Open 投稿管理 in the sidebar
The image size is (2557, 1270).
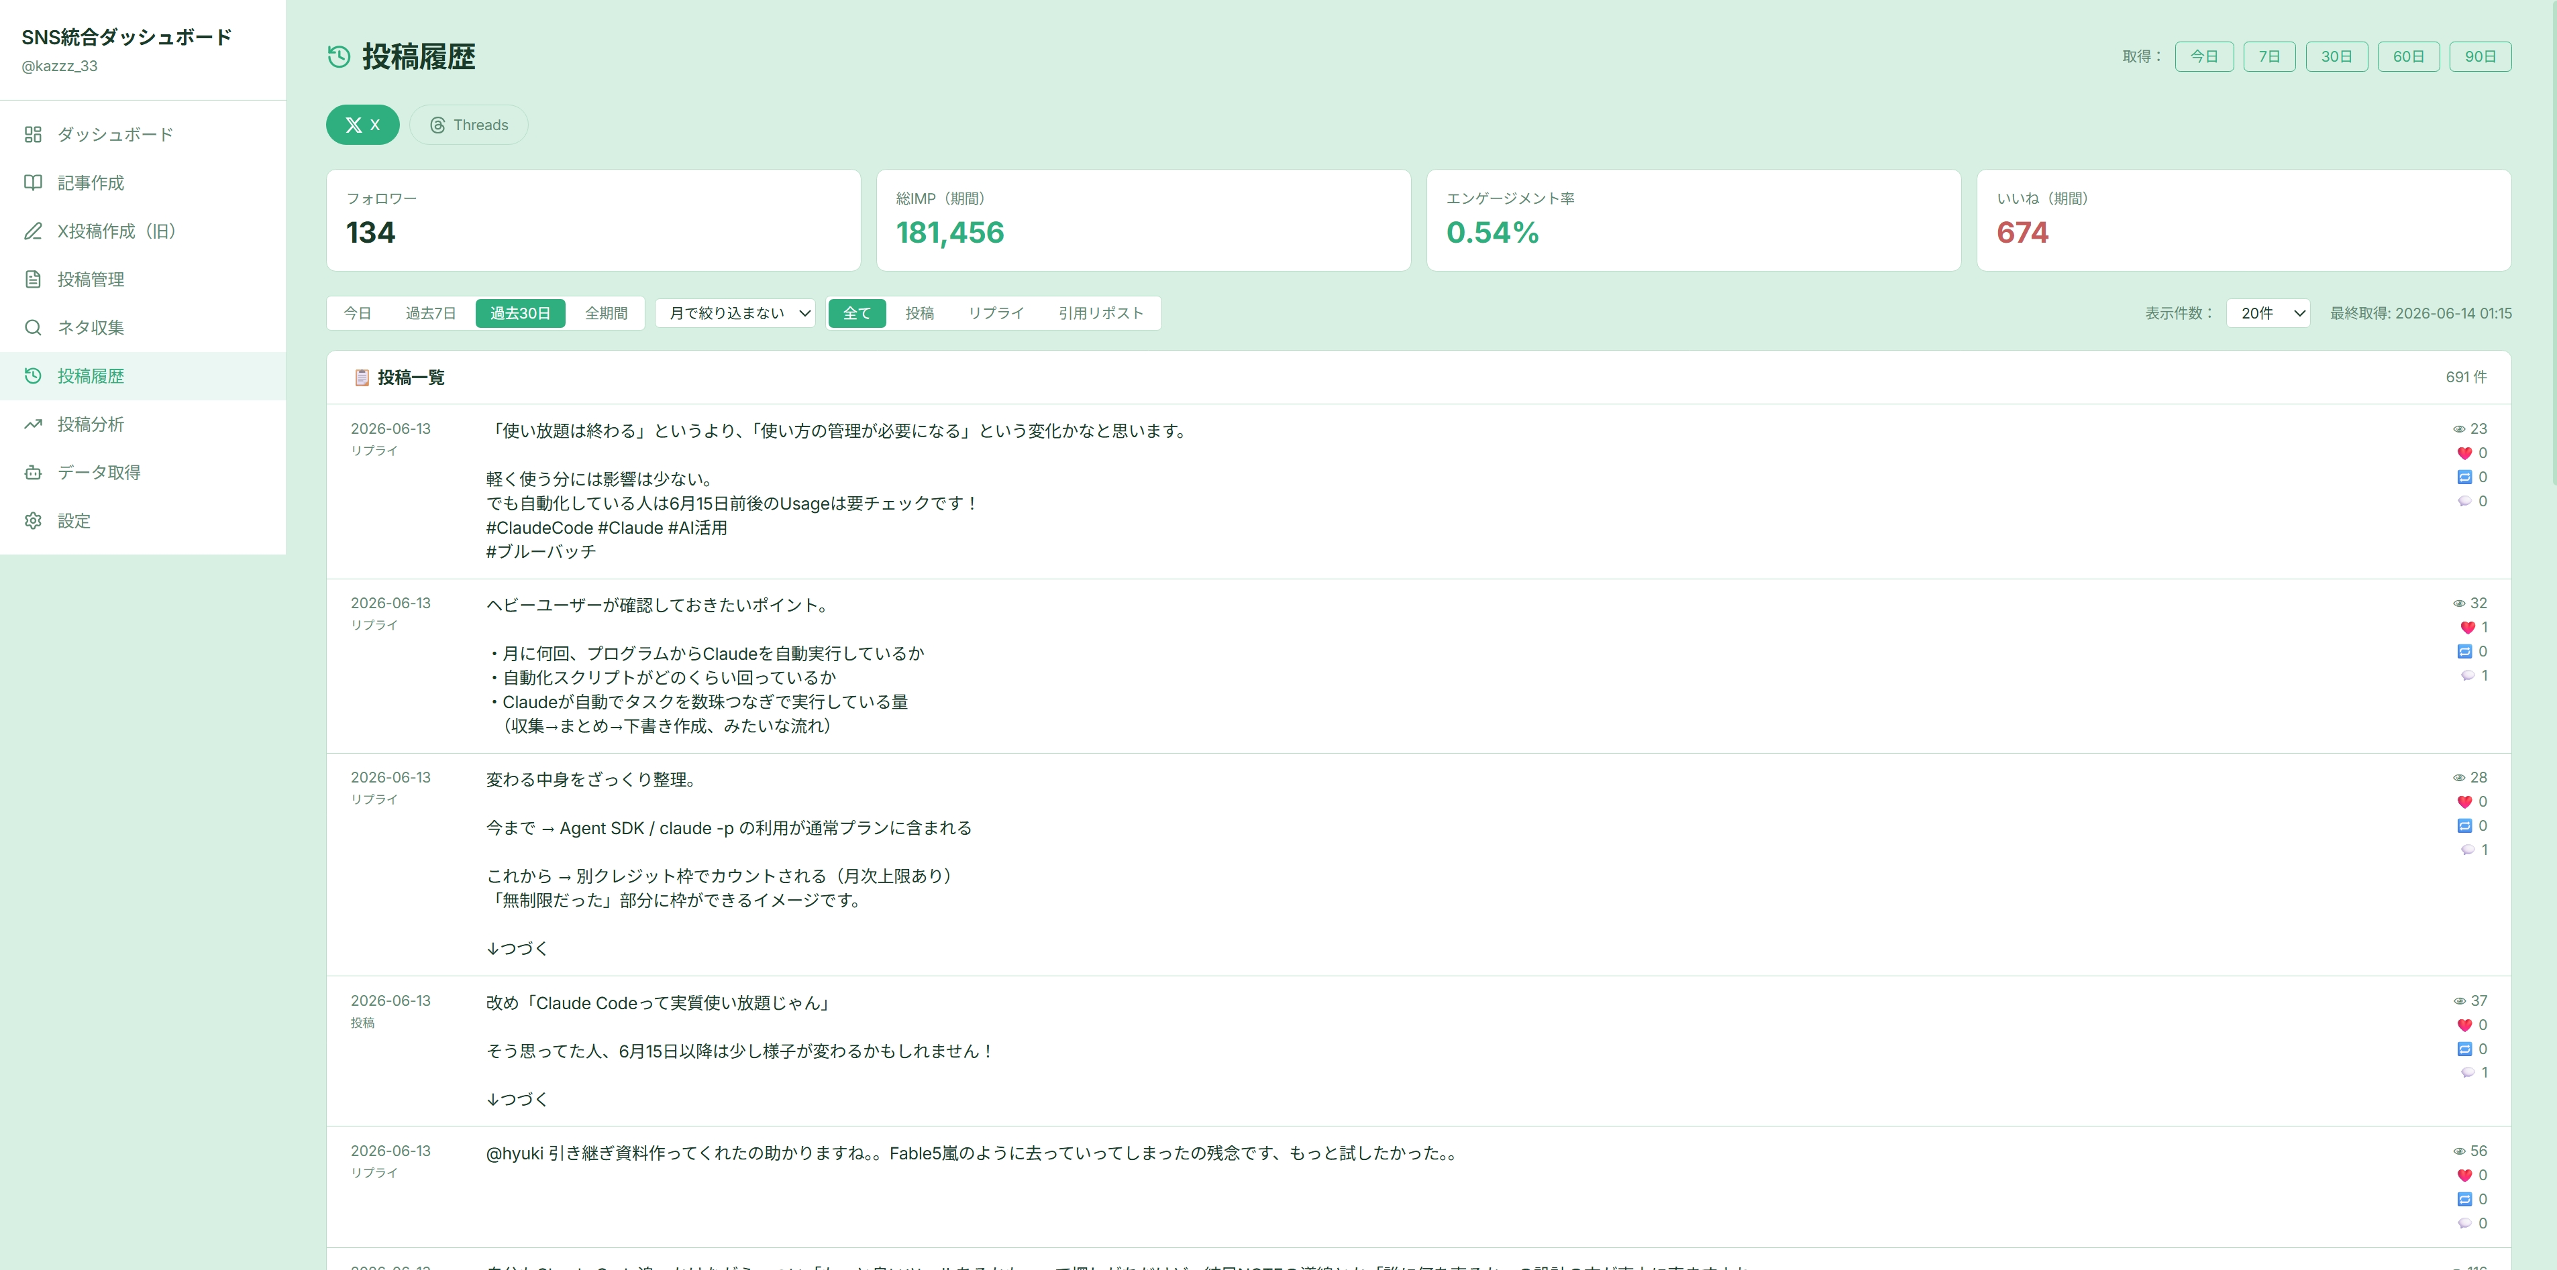[143, 279]
